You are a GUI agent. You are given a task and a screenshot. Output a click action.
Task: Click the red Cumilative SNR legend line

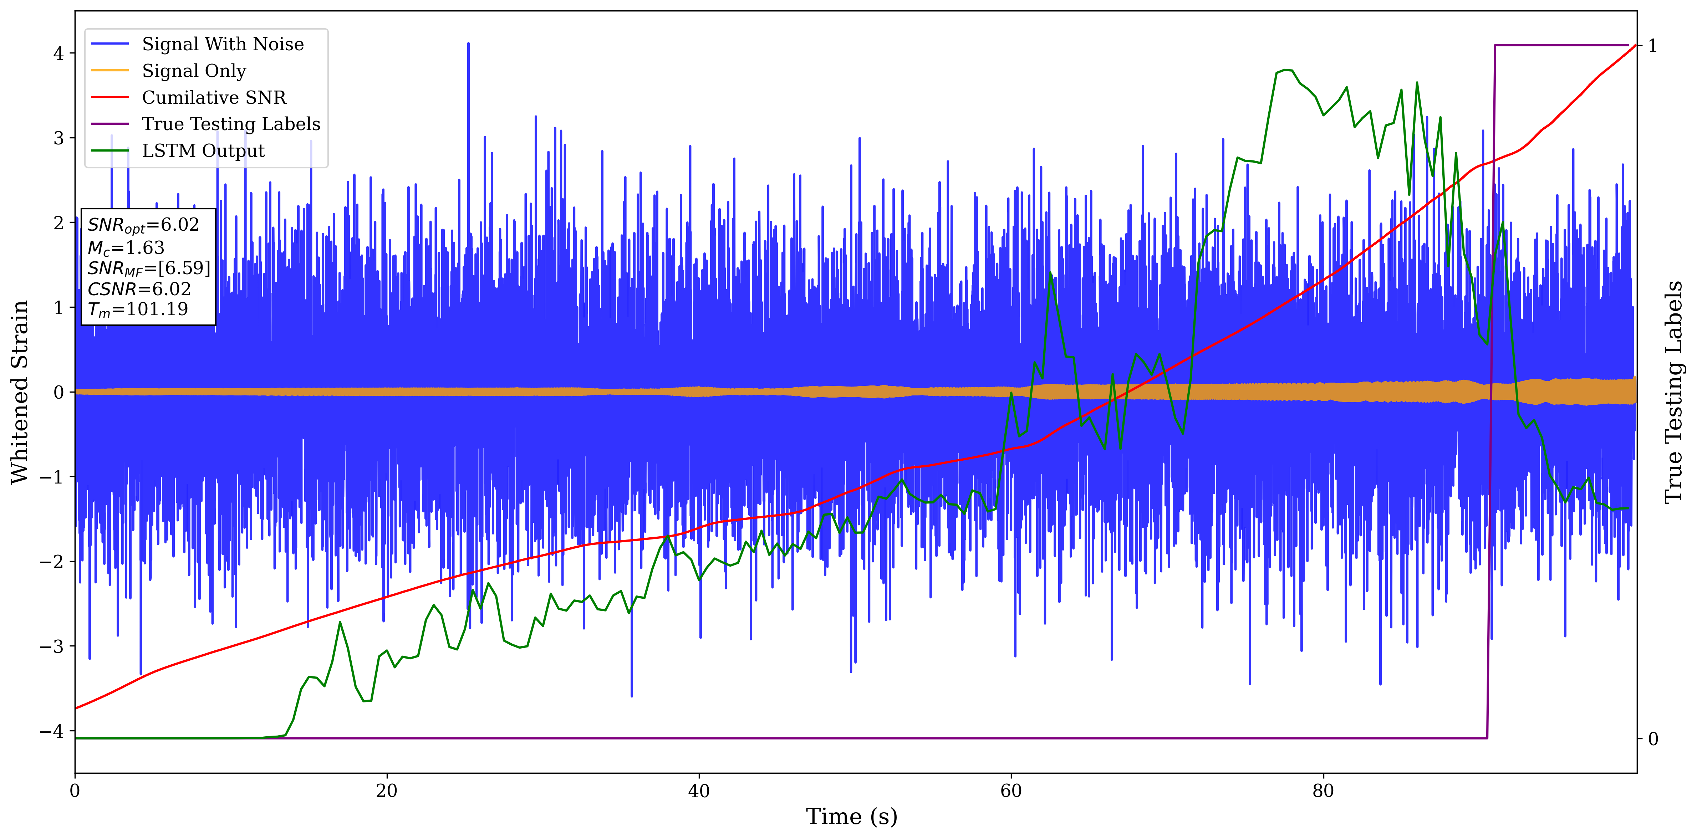109,97
